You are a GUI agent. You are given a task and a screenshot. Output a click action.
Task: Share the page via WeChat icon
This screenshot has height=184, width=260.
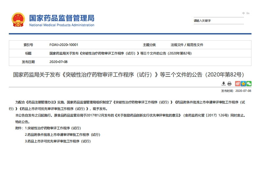coord(249,84)
